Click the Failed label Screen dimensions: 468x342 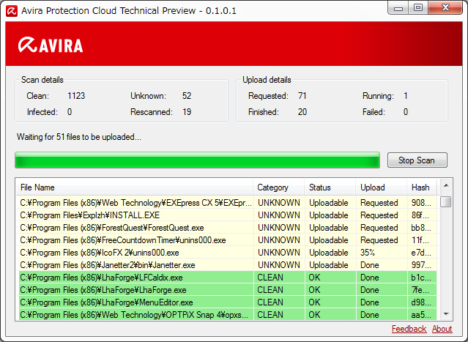pos(374,112)
